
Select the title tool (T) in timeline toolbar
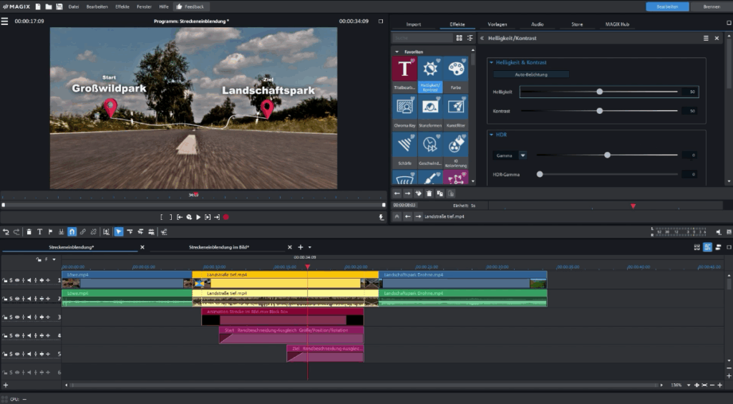pos(39,231)
